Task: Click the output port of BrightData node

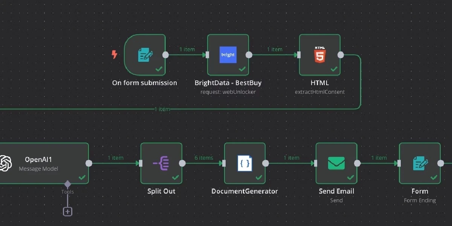Action: (249, 55)
